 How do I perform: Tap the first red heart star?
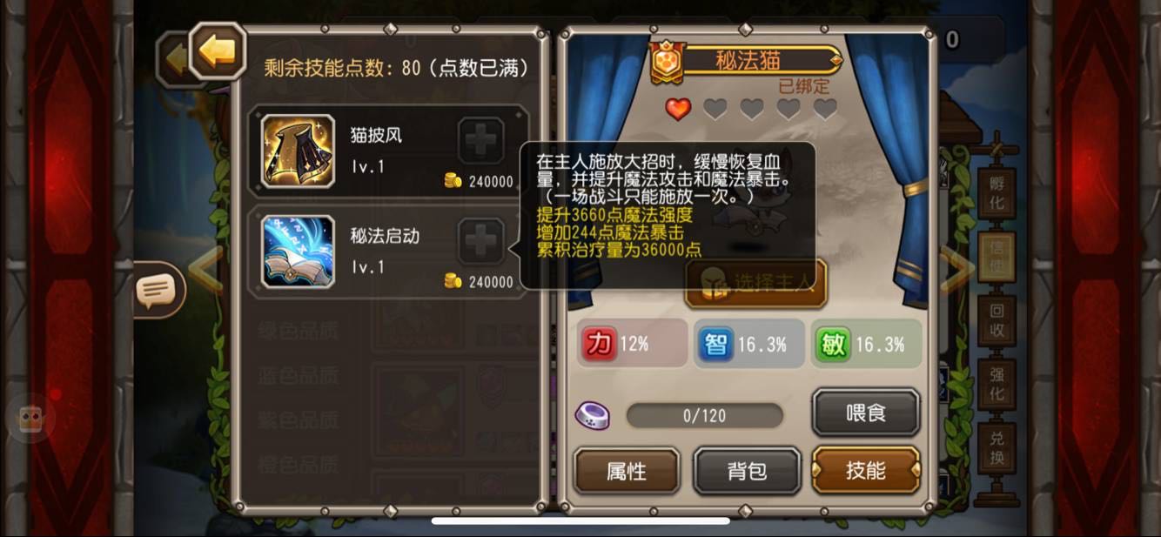[678, 109]
